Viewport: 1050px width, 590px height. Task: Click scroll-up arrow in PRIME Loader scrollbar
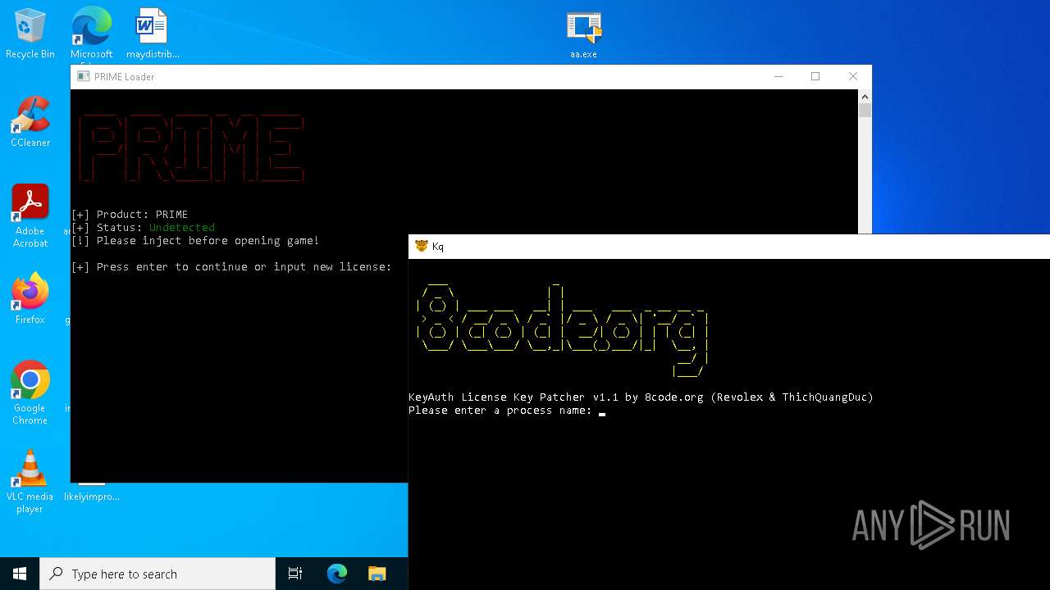[865, 96]
